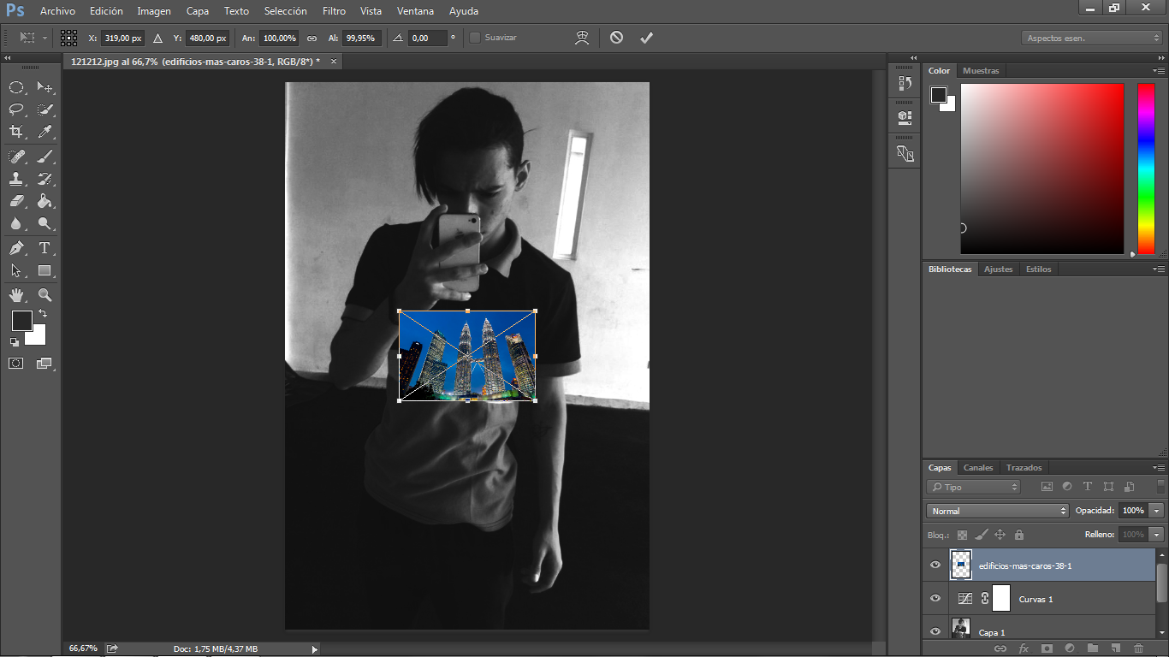1169x657 pixels.
Task: Open the Archivo menu
Action: coord(57,11)
